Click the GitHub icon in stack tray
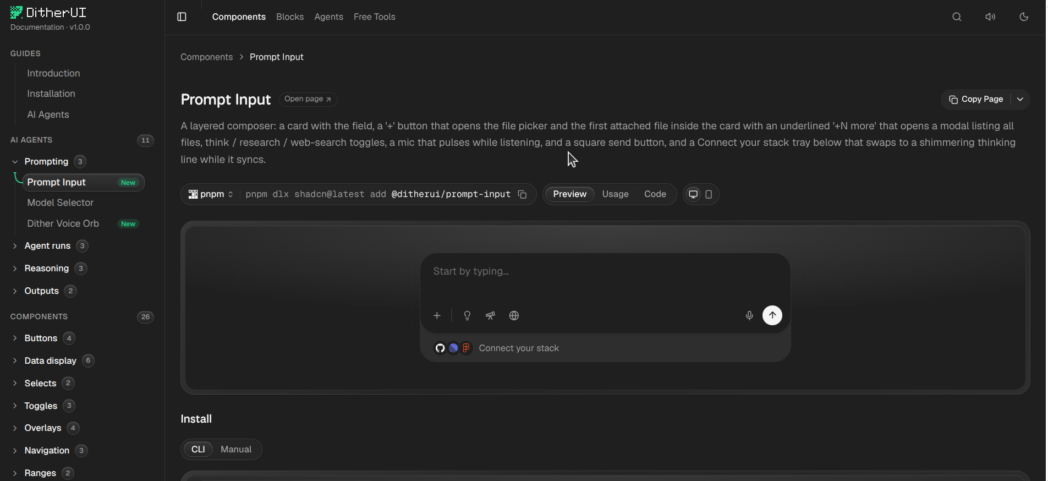Screen dimensions: 1048x481 (x=440, y=348)
